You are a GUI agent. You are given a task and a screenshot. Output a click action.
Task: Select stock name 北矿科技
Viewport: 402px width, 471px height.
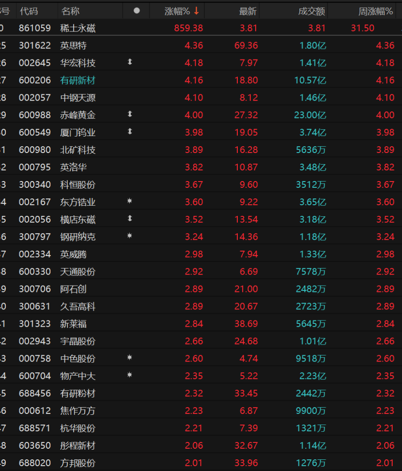point(78,150)
